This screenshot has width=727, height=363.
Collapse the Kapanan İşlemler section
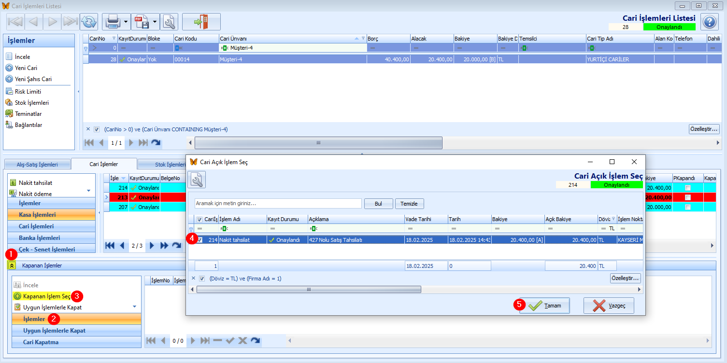point(12,265)
